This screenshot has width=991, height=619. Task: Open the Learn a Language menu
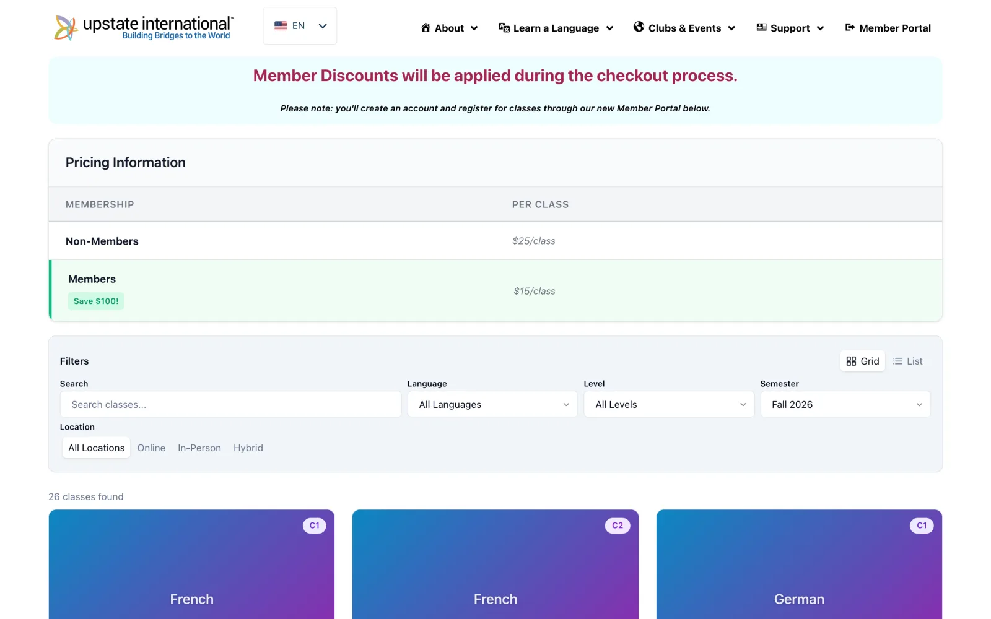point(556,28)
